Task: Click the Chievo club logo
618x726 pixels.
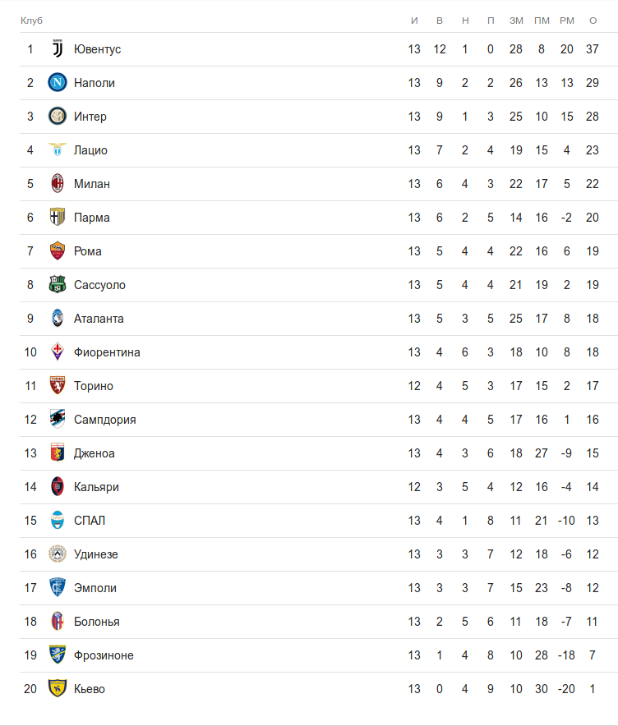Action: click(x=57, y=689)
